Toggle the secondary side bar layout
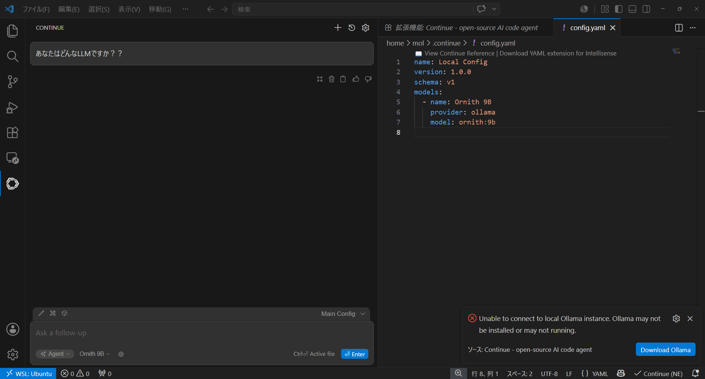 coord(646,9)
